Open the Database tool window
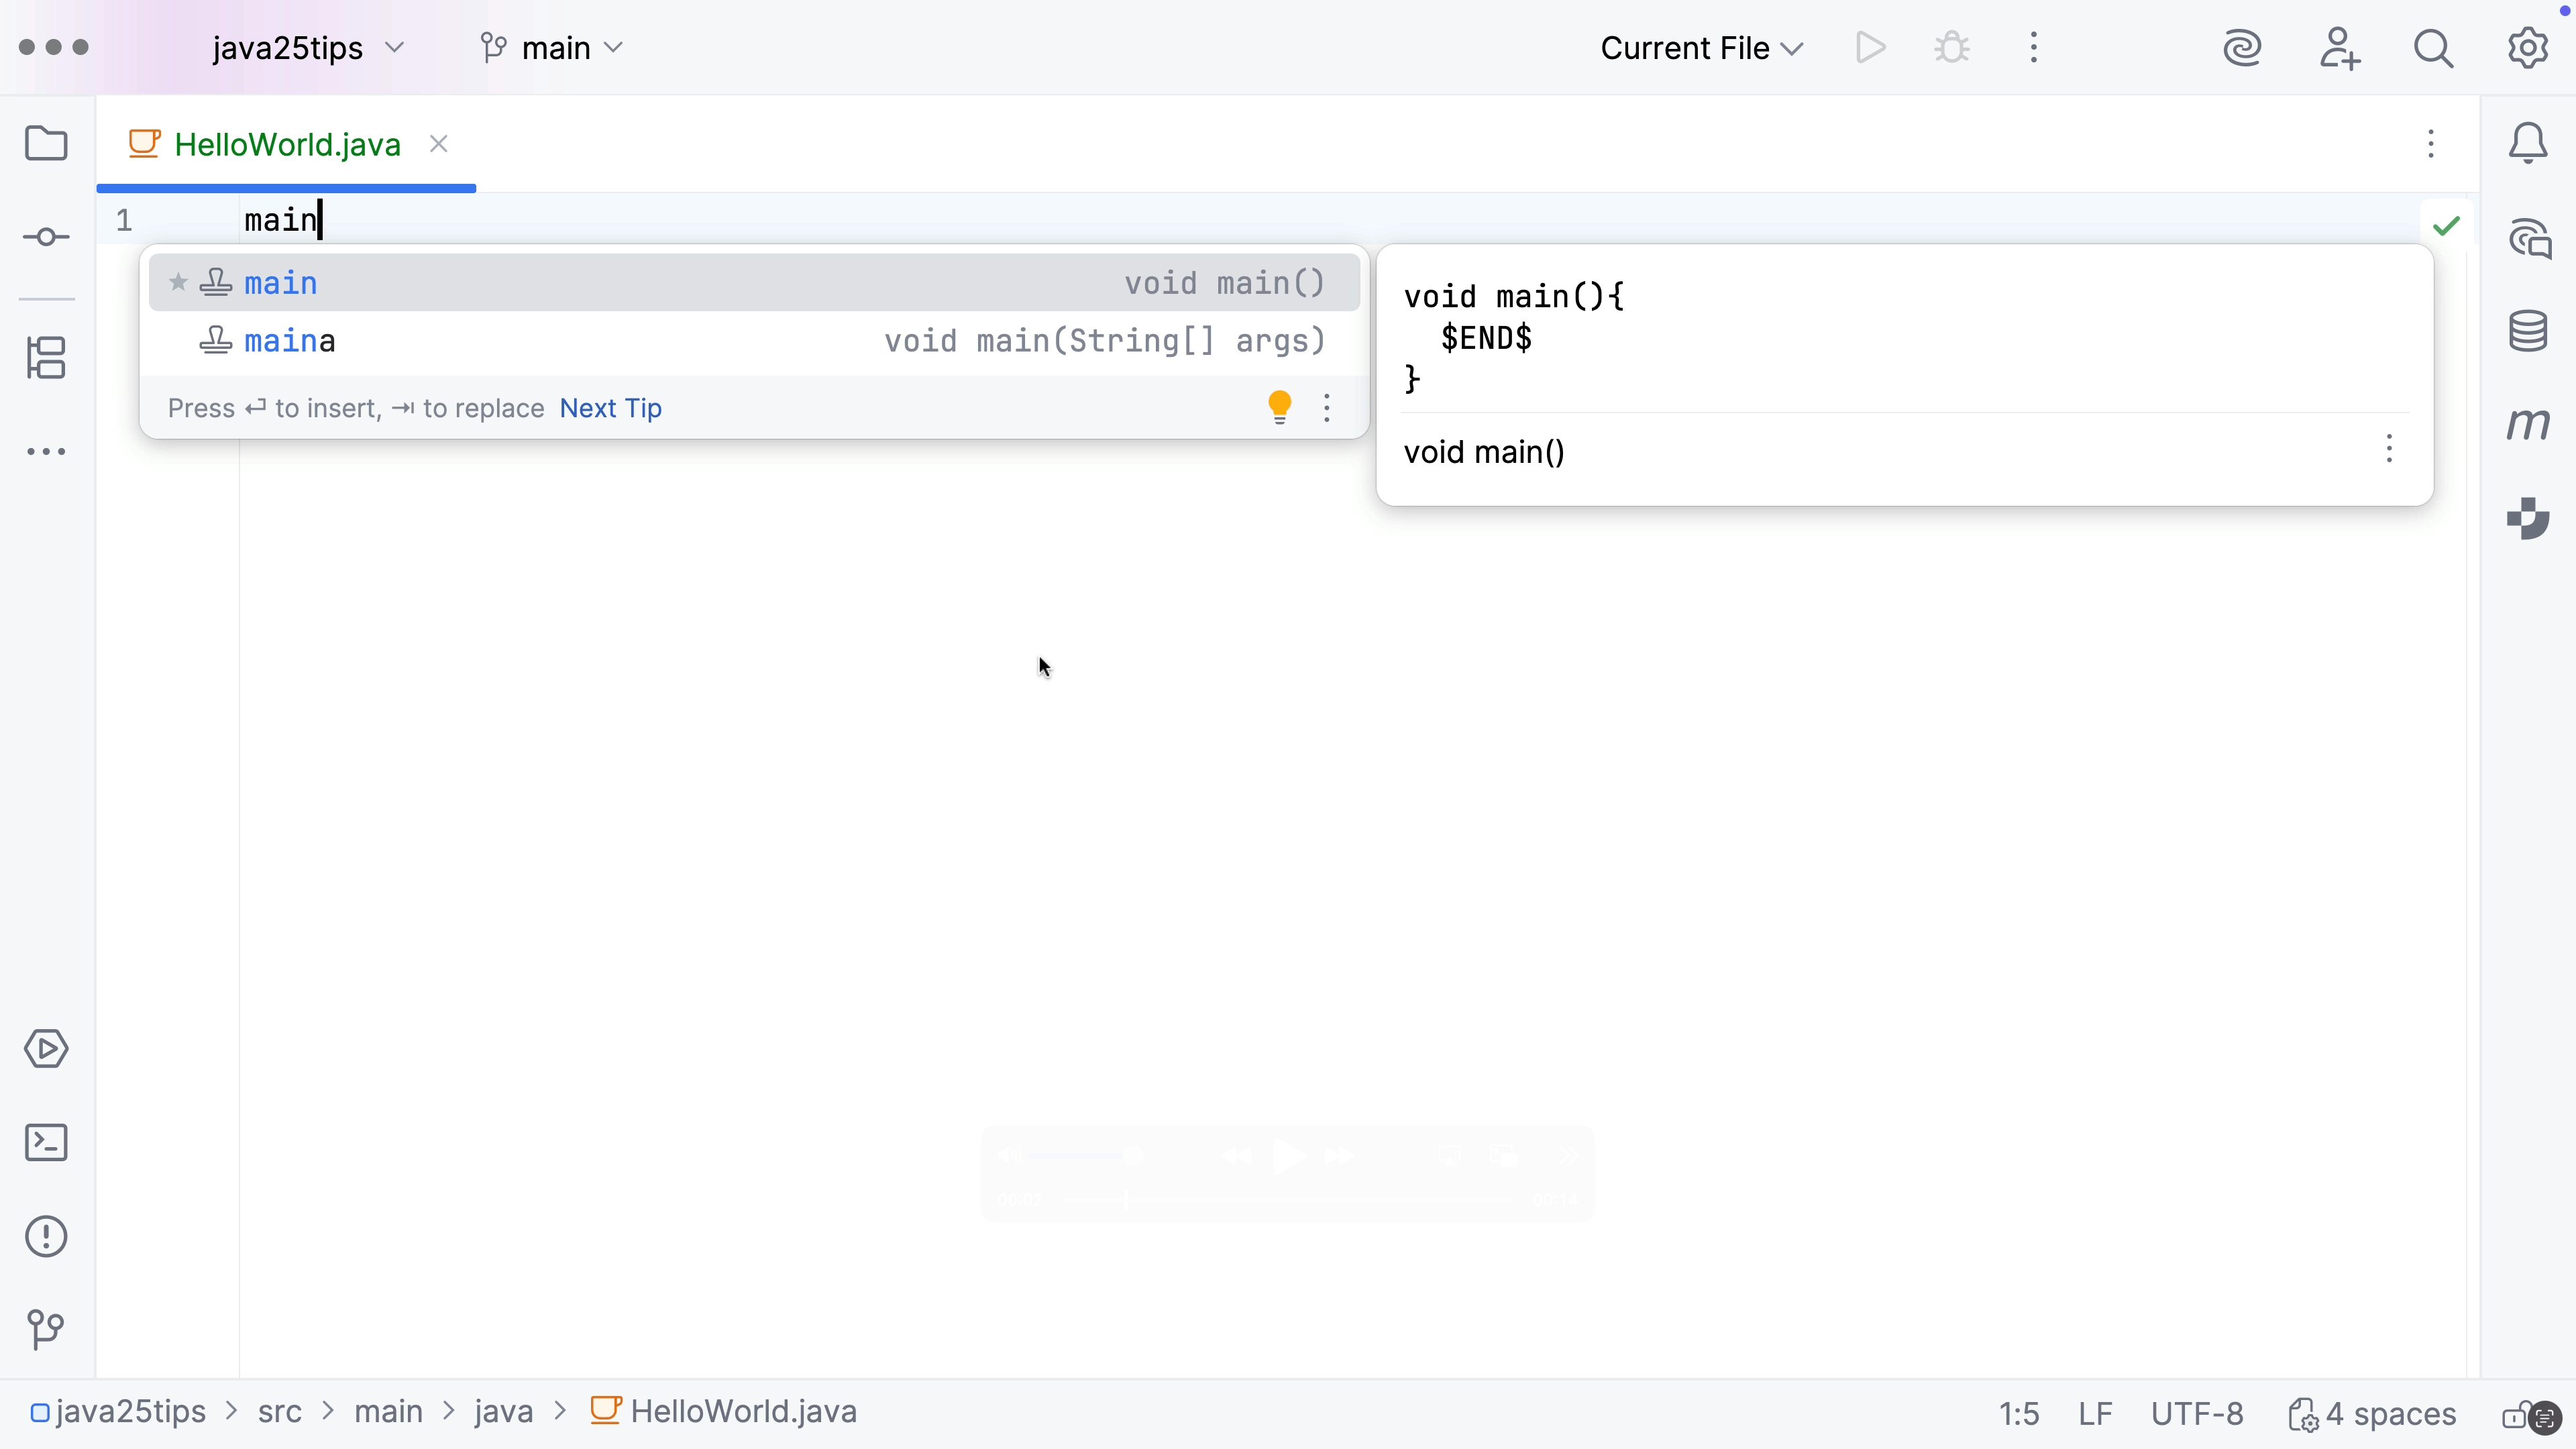Image resolution: width=2576 pixels, height=1449 pixels. (x=2529, y=330)
